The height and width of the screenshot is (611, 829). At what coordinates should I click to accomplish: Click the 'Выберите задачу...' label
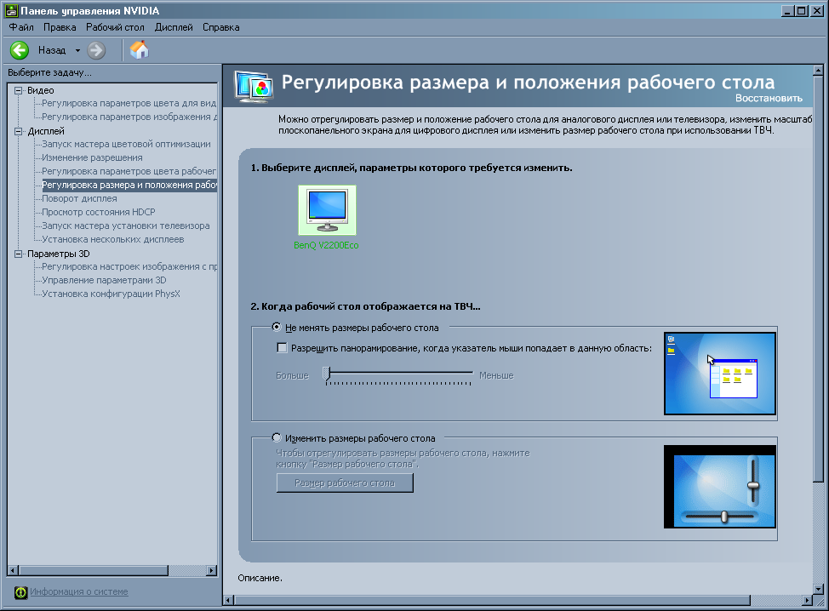pyautogui.click(x=49, y=73)
